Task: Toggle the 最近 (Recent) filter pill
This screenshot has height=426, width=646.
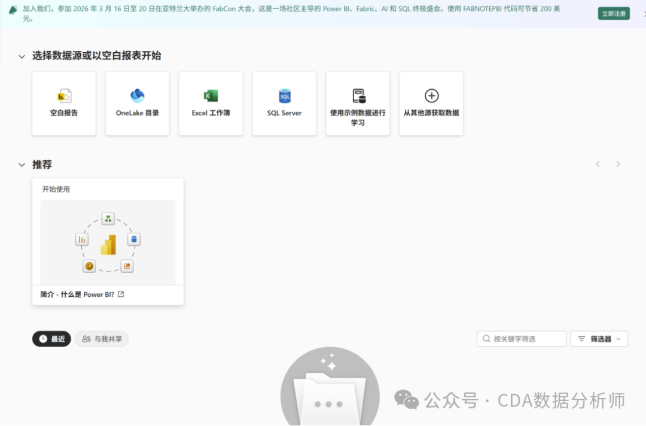Action: (51, 339)
